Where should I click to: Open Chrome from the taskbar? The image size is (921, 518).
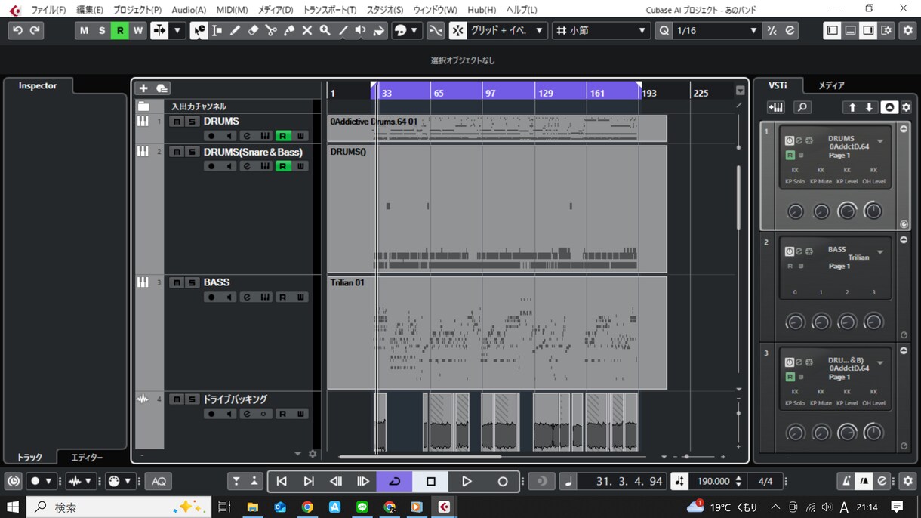click(307, 507)
